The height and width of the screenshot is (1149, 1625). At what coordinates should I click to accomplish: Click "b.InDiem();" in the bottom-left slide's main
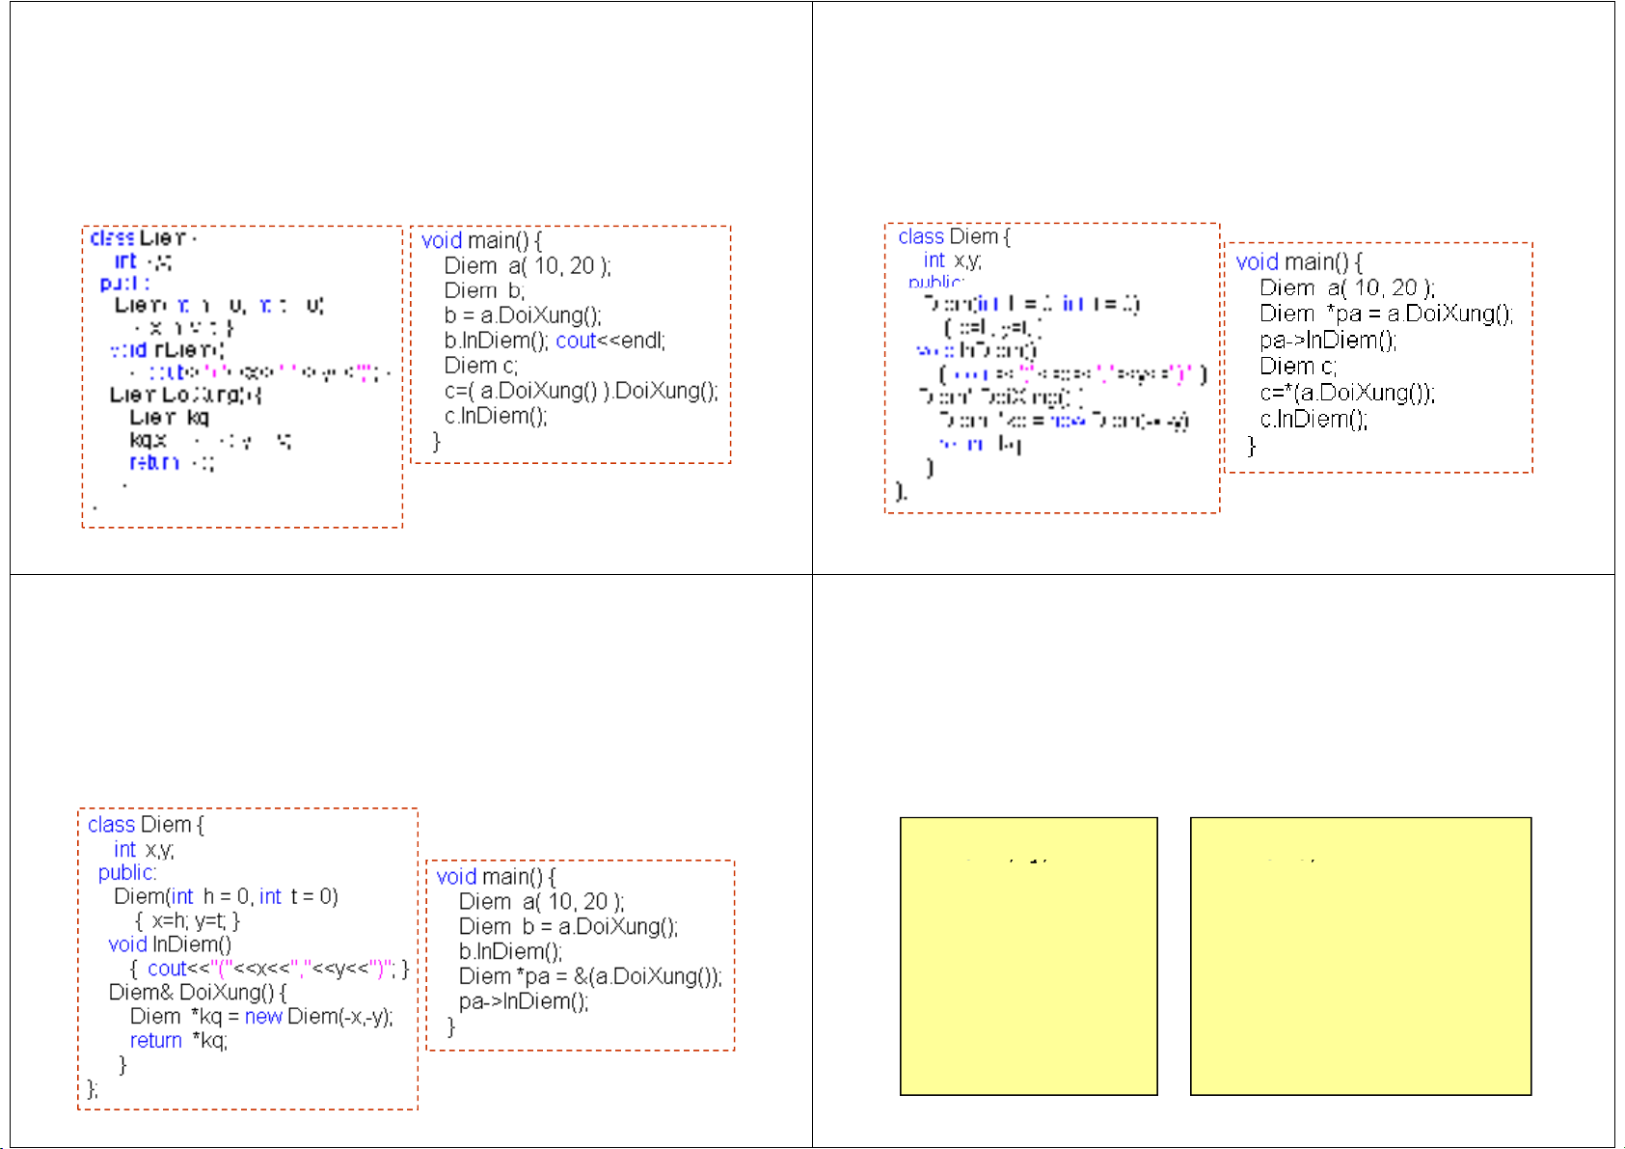[509, 951]
